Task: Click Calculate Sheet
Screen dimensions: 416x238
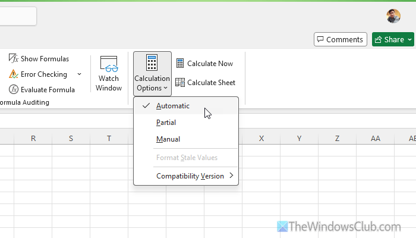Action: tap(206, 83)
